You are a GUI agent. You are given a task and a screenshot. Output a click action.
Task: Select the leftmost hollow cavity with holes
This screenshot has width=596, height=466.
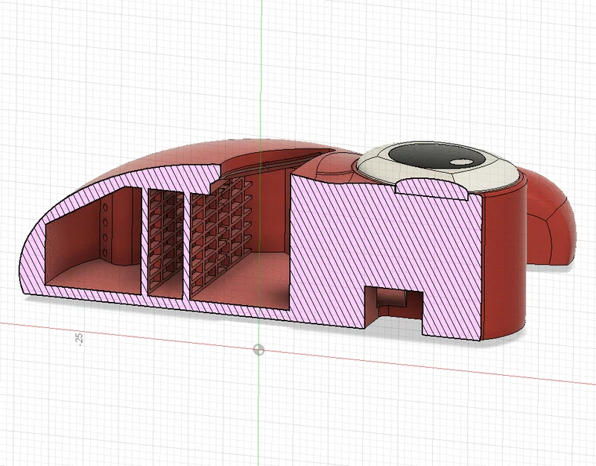[94, 239]
